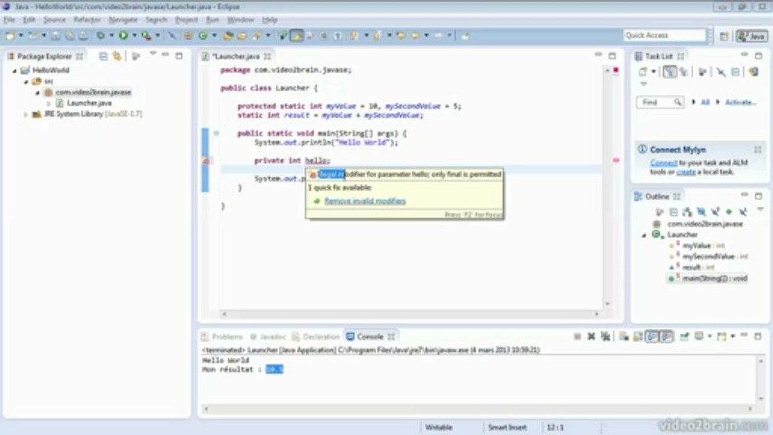Toggle Mark Occurrences highlighted toolbar icon
Image resolution: width=773 pixels, height=435 pixels.
pyautogui.click(x=296, y=36)
